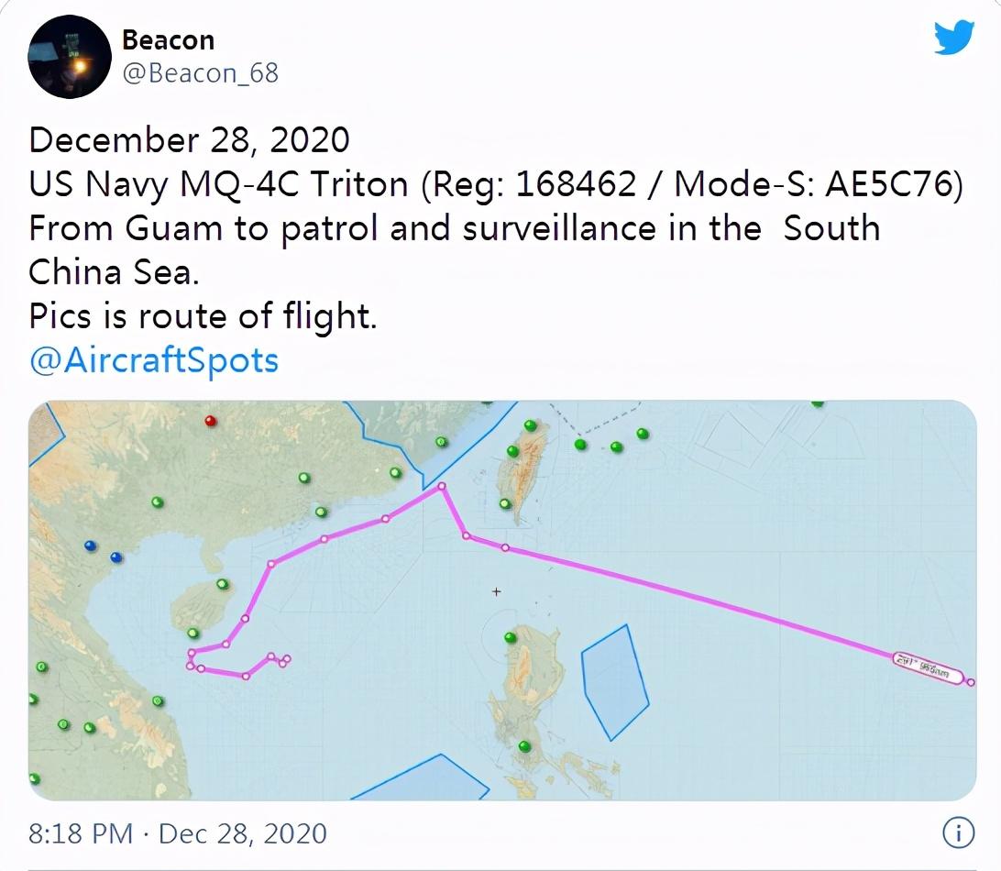Image resolution: width=1001 pixels, height=871 pixels.
Task: Open the tweet info icon
Action: click(x=958, y=832)
